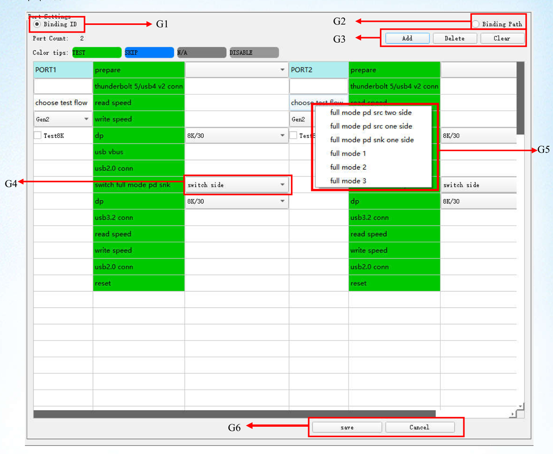Save the port settings
The image size is (553, 454).
[x=347, y=428]
